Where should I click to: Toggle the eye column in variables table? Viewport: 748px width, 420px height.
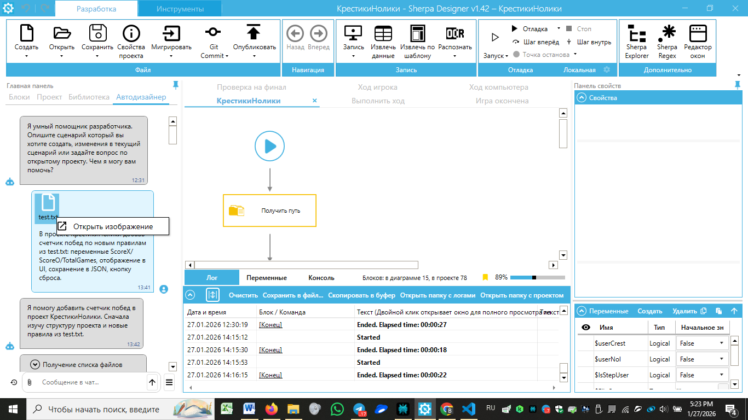(x=585, y=328)
